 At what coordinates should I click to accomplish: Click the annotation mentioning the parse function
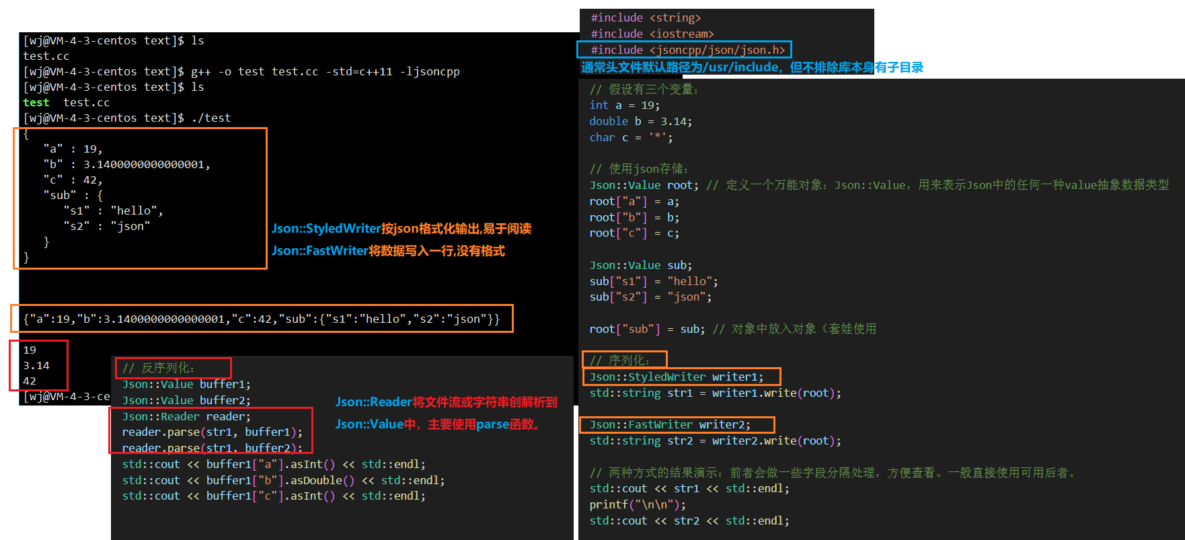438,424
